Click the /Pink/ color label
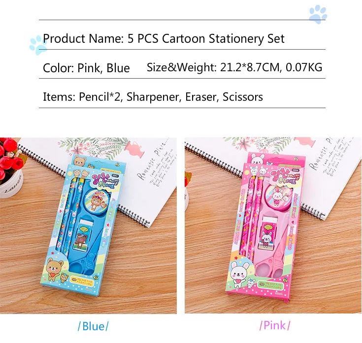The height and width of the screenshot is (343, 362). click(274, 325)
